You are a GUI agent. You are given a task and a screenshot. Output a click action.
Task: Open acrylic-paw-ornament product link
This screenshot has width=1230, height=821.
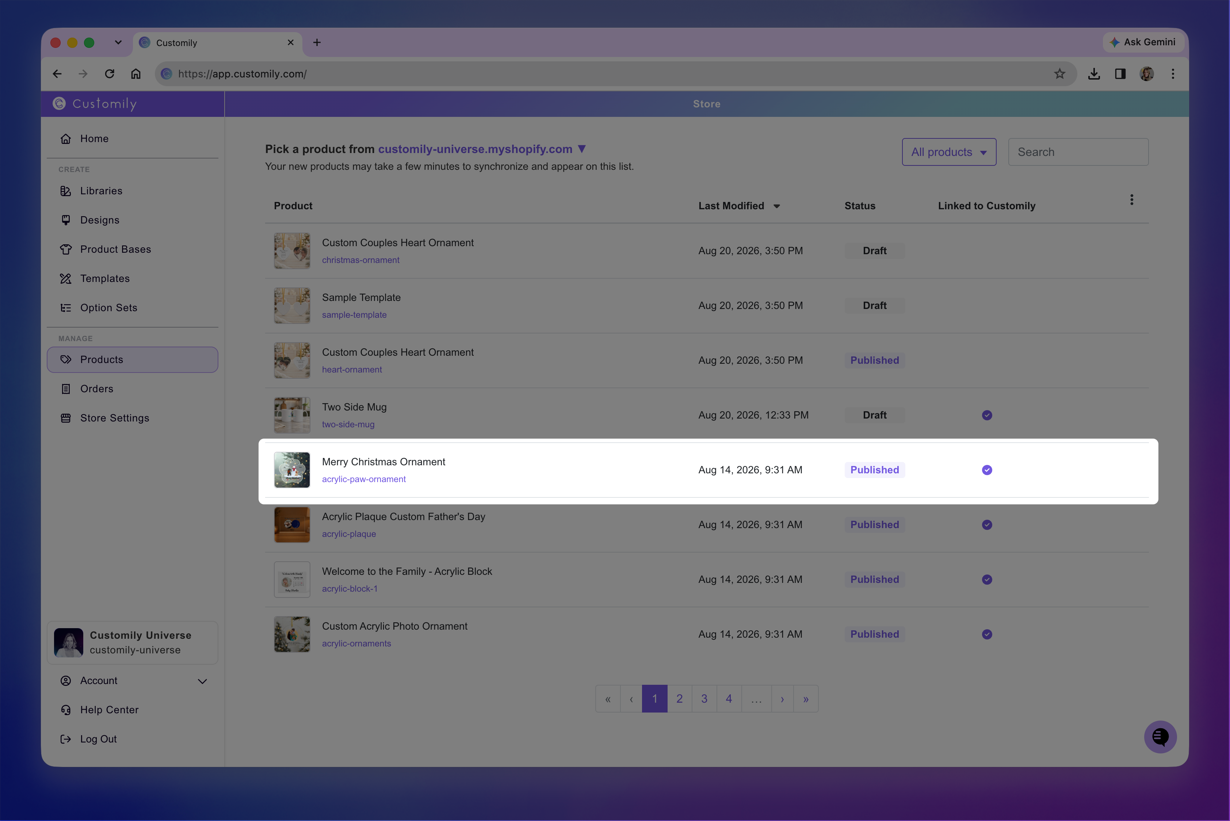(x=364, y=480)
